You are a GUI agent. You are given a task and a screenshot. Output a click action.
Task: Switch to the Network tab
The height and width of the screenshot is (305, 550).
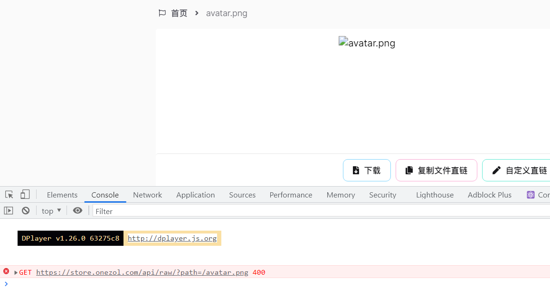[x=147, y=195]
